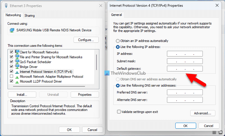Open Advanced... TCP/IP settings

[202, 113]
